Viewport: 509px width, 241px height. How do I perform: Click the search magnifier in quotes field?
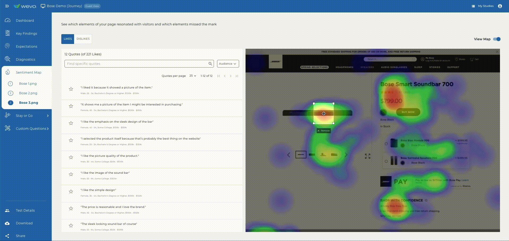(210, 64)
